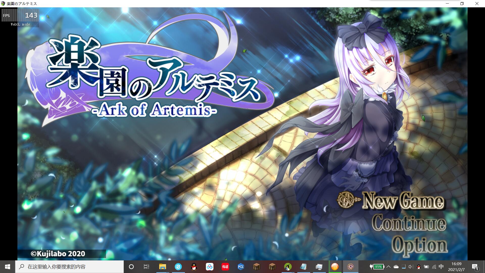Restore down the game window
The height and width of the screenshot is (273, 485).
coord(462,4)
